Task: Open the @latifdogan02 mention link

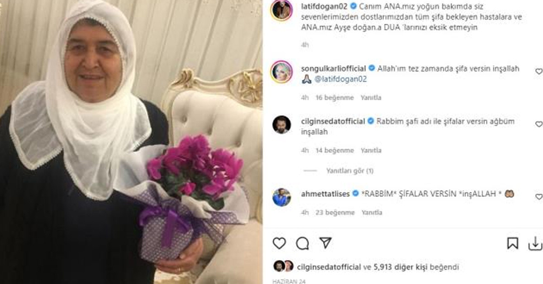Action: click(x=338, y=79)
